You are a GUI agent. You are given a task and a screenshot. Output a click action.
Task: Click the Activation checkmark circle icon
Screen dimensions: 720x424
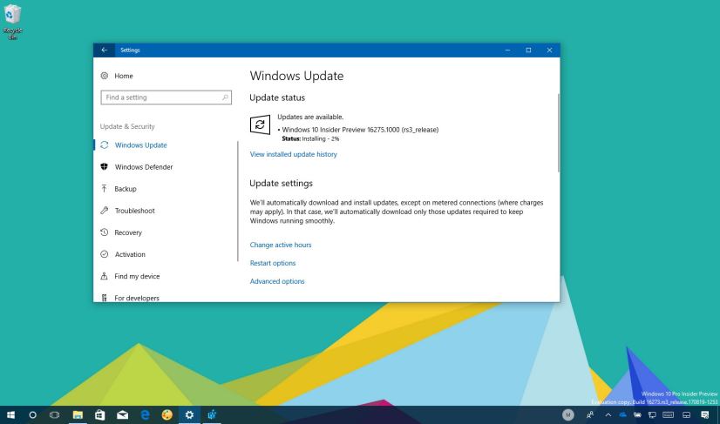point(105,254)
